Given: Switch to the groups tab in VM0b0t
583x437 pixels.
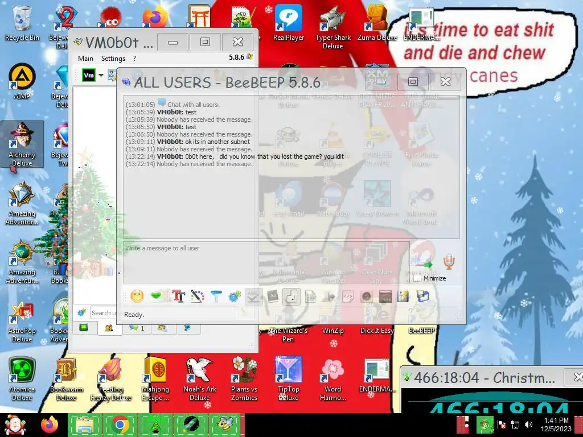Looking at the screenshot, I should pyautogui.click(x=162, y=328).
